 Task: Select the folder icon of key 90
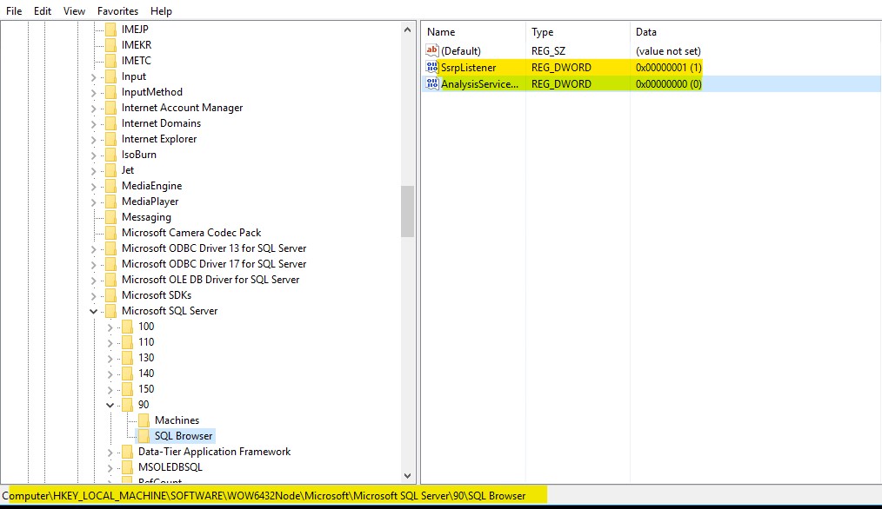128,405
